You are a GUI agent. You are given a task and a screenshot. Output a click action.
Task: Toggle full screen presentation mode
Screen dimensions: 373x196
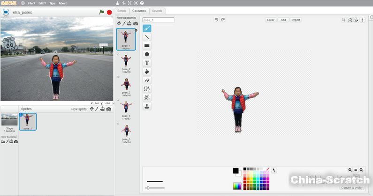(6, 11)
